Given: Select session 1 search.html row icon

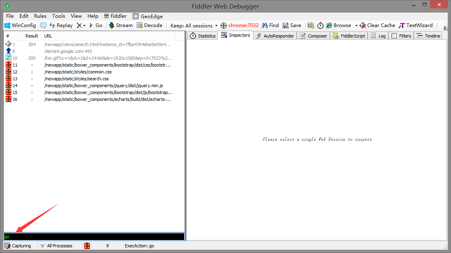Looking at the screenshot, I should [9, 44].
